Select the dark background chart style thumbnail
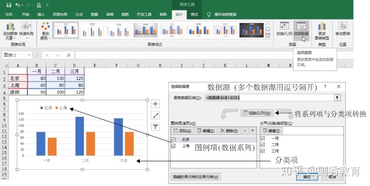Image resolution: width=370 pixels, height=186 pixels. click(251, 30)
